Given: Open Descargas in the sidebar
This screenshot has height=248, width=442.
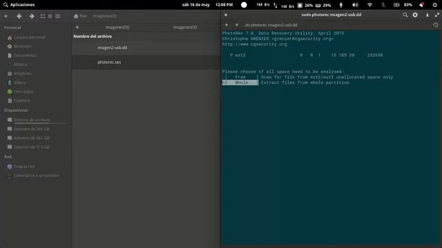Looking at the screenshot, I should tap(23, 92).
